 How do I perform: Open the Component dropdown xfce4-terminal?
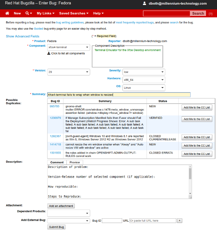click(68, 47)
